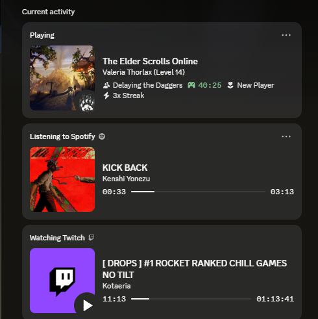This screenshot has width=318, height=319.
Task: Click the Delaying the Daggers text
Action: [147, 85]
